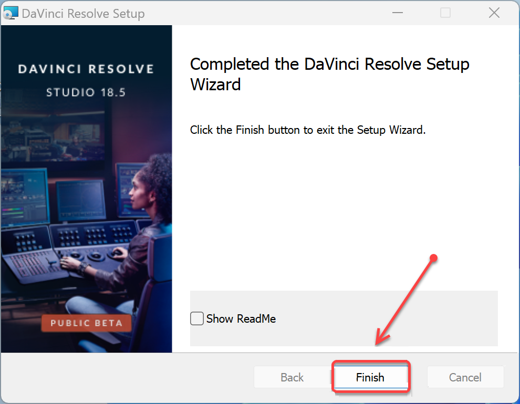Viewport: 520px width, 404px height.
Task: Enable the Show ReadMe checkbox
Action: [196, 318]
